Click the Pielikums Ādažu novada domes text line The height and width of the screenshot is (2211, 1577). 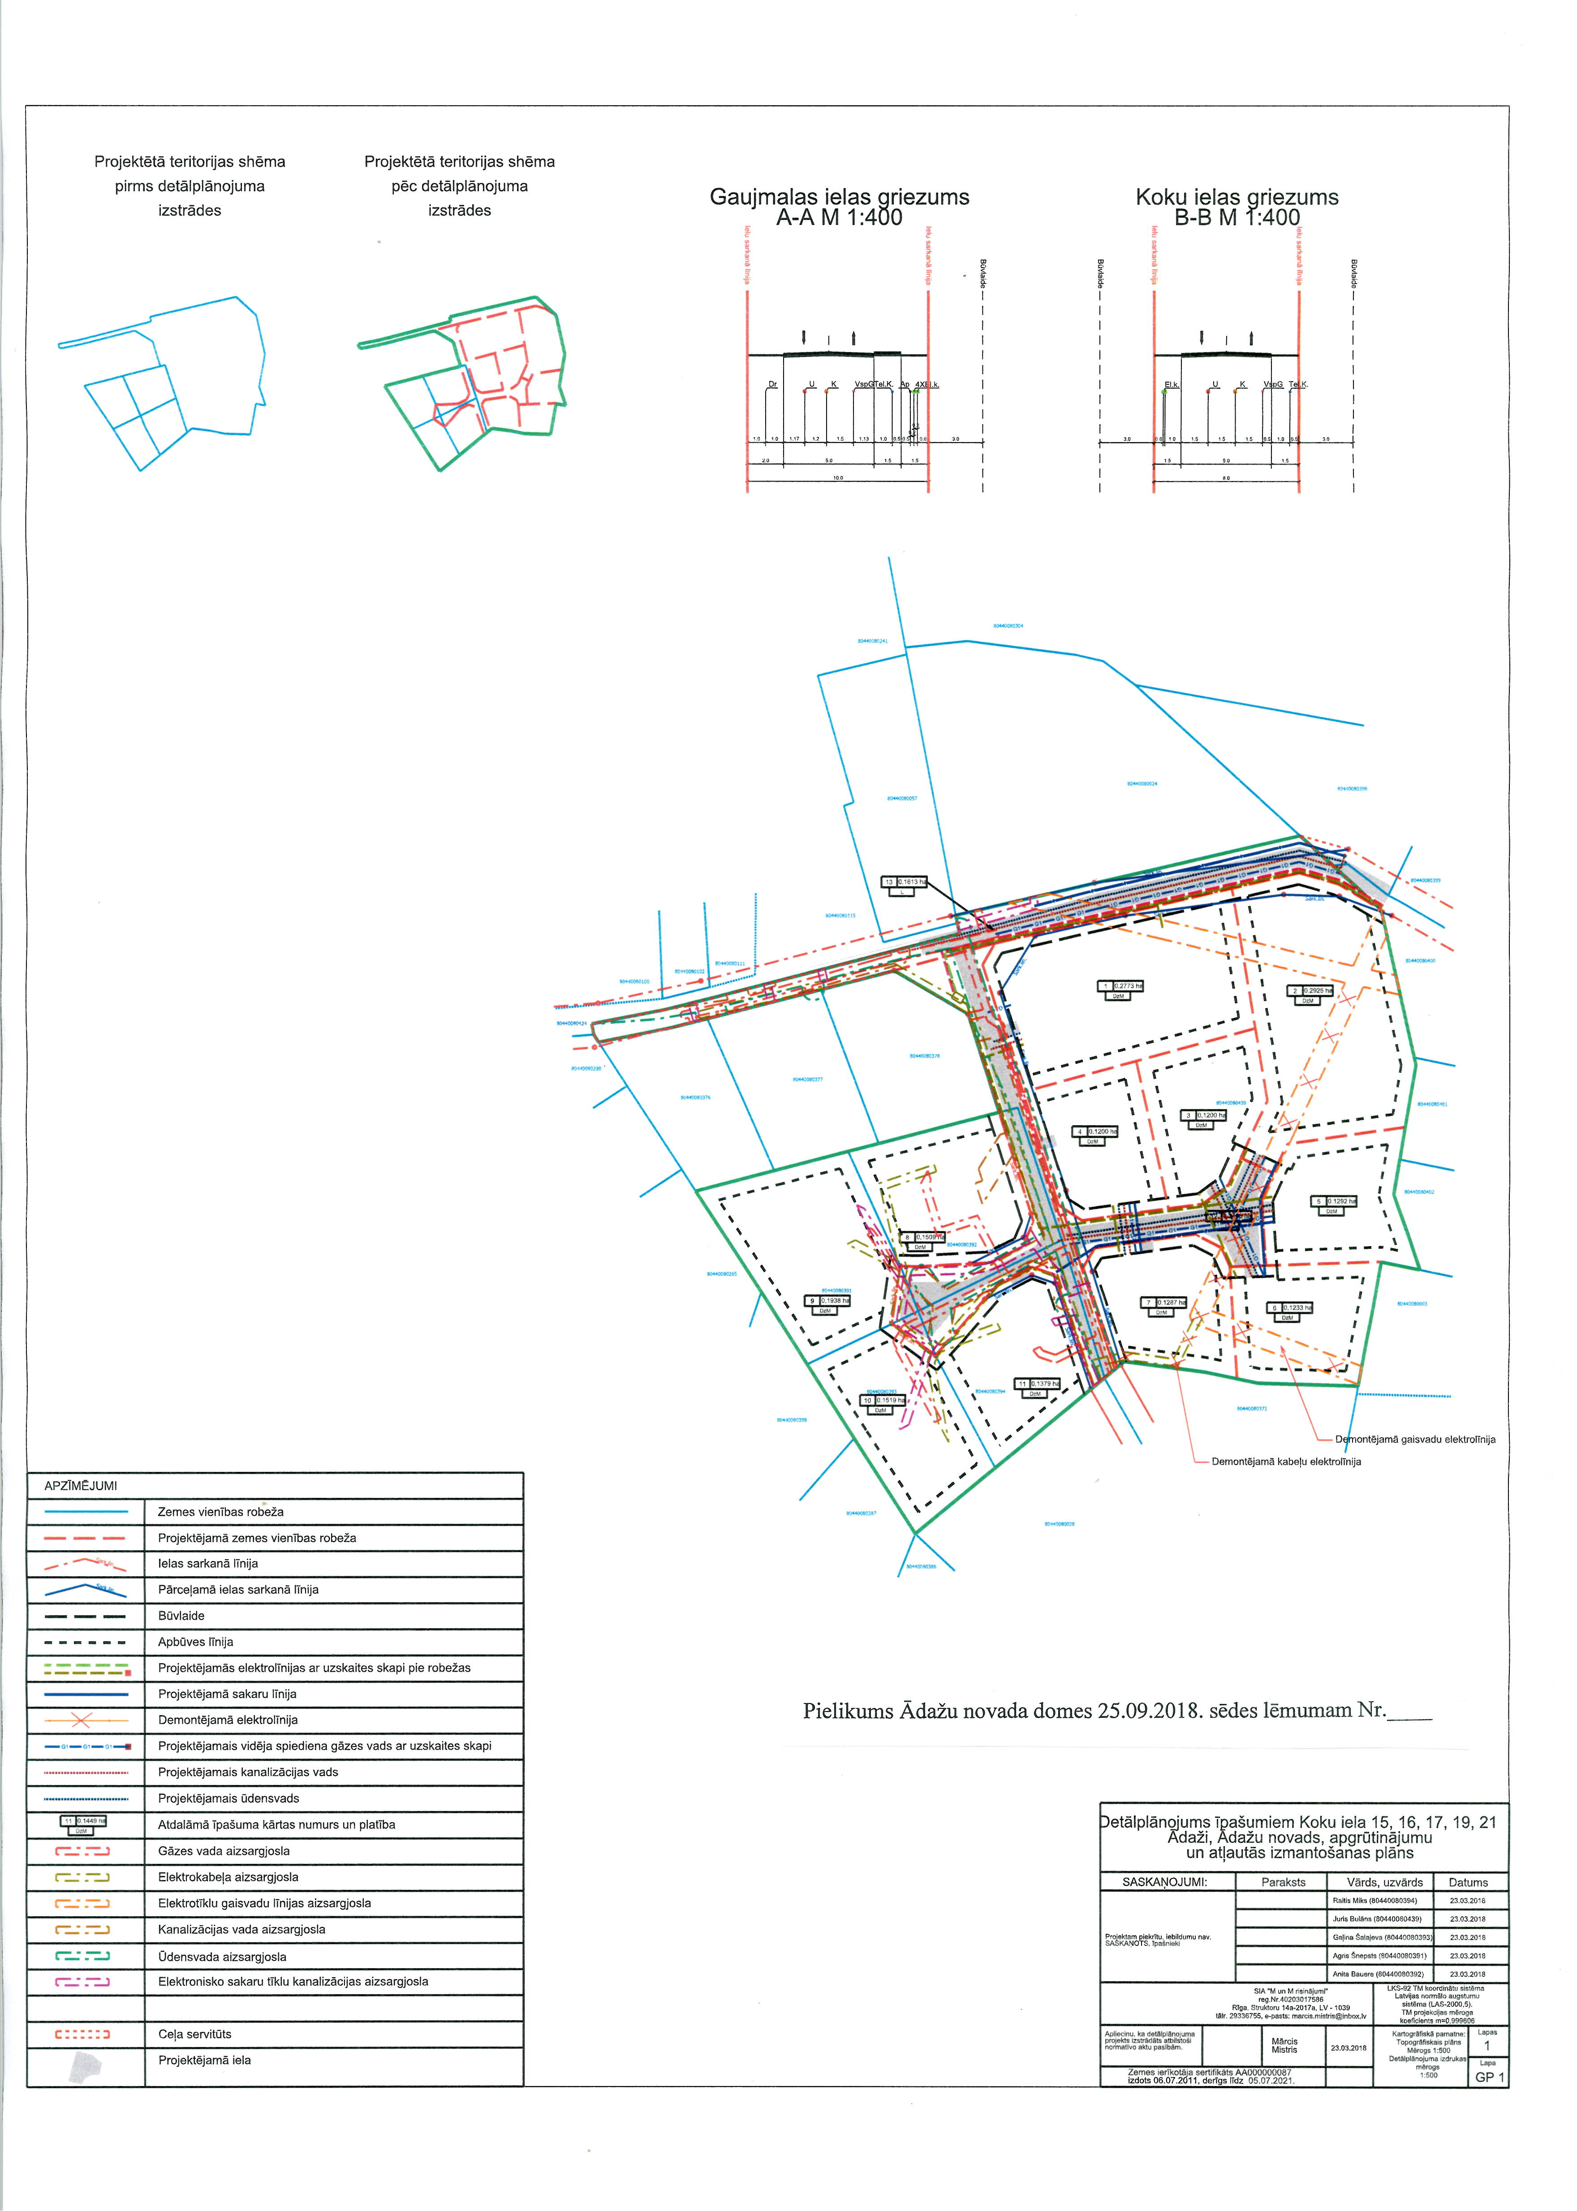(x=1117, y=1711)
